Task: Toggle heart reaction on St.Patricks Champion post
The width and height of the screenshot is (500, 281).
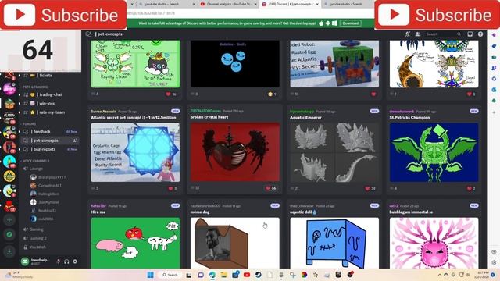Action: 471,189
